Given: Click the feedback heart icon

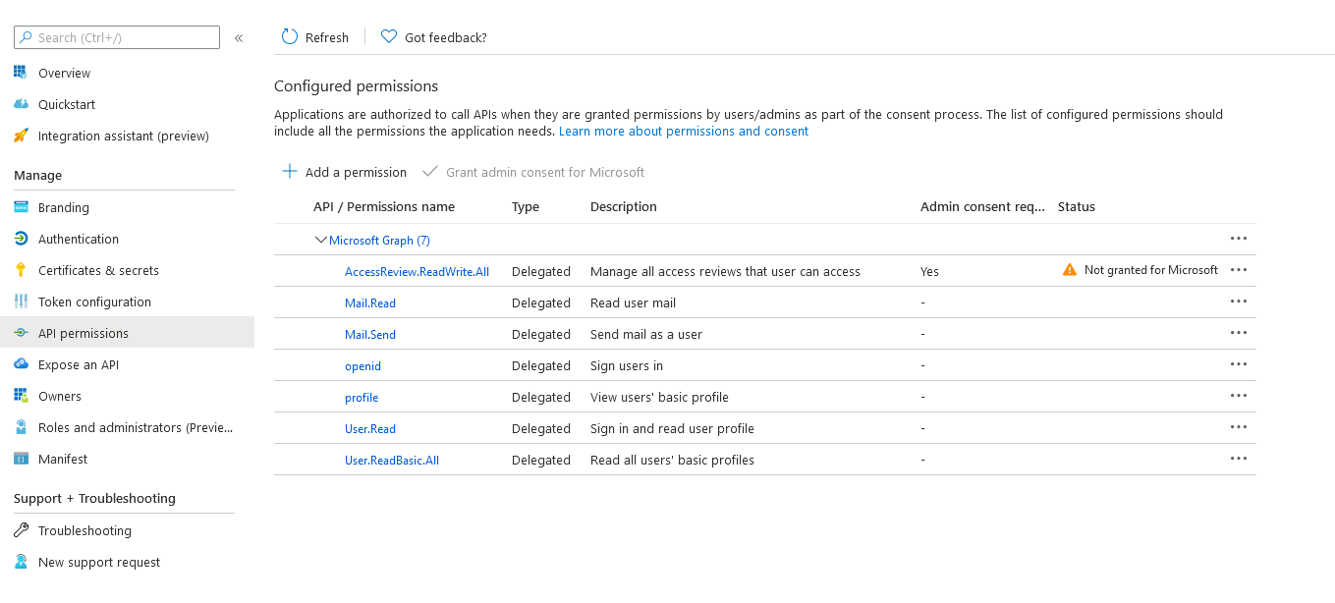Looking at the screenshot, I should (389, 37).
